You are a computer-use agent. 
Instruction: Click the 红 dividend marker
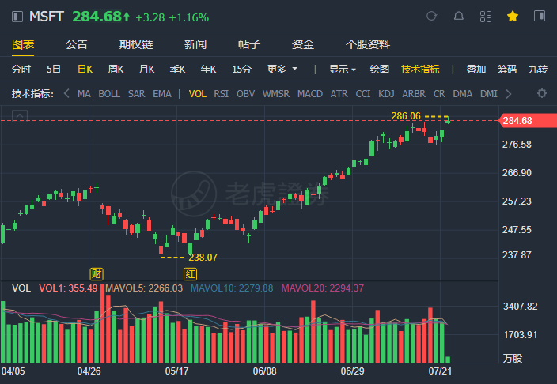(x=190, y=274)
